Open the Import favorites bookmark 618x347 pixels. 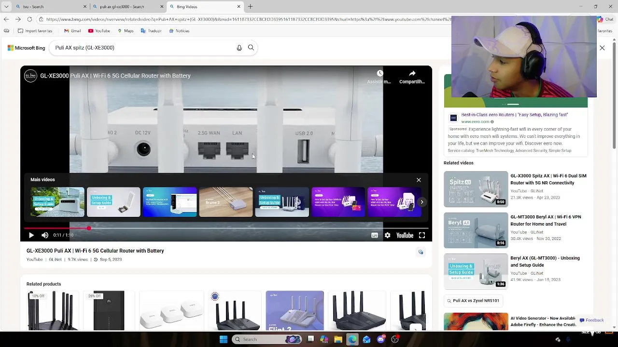(35, 31)
